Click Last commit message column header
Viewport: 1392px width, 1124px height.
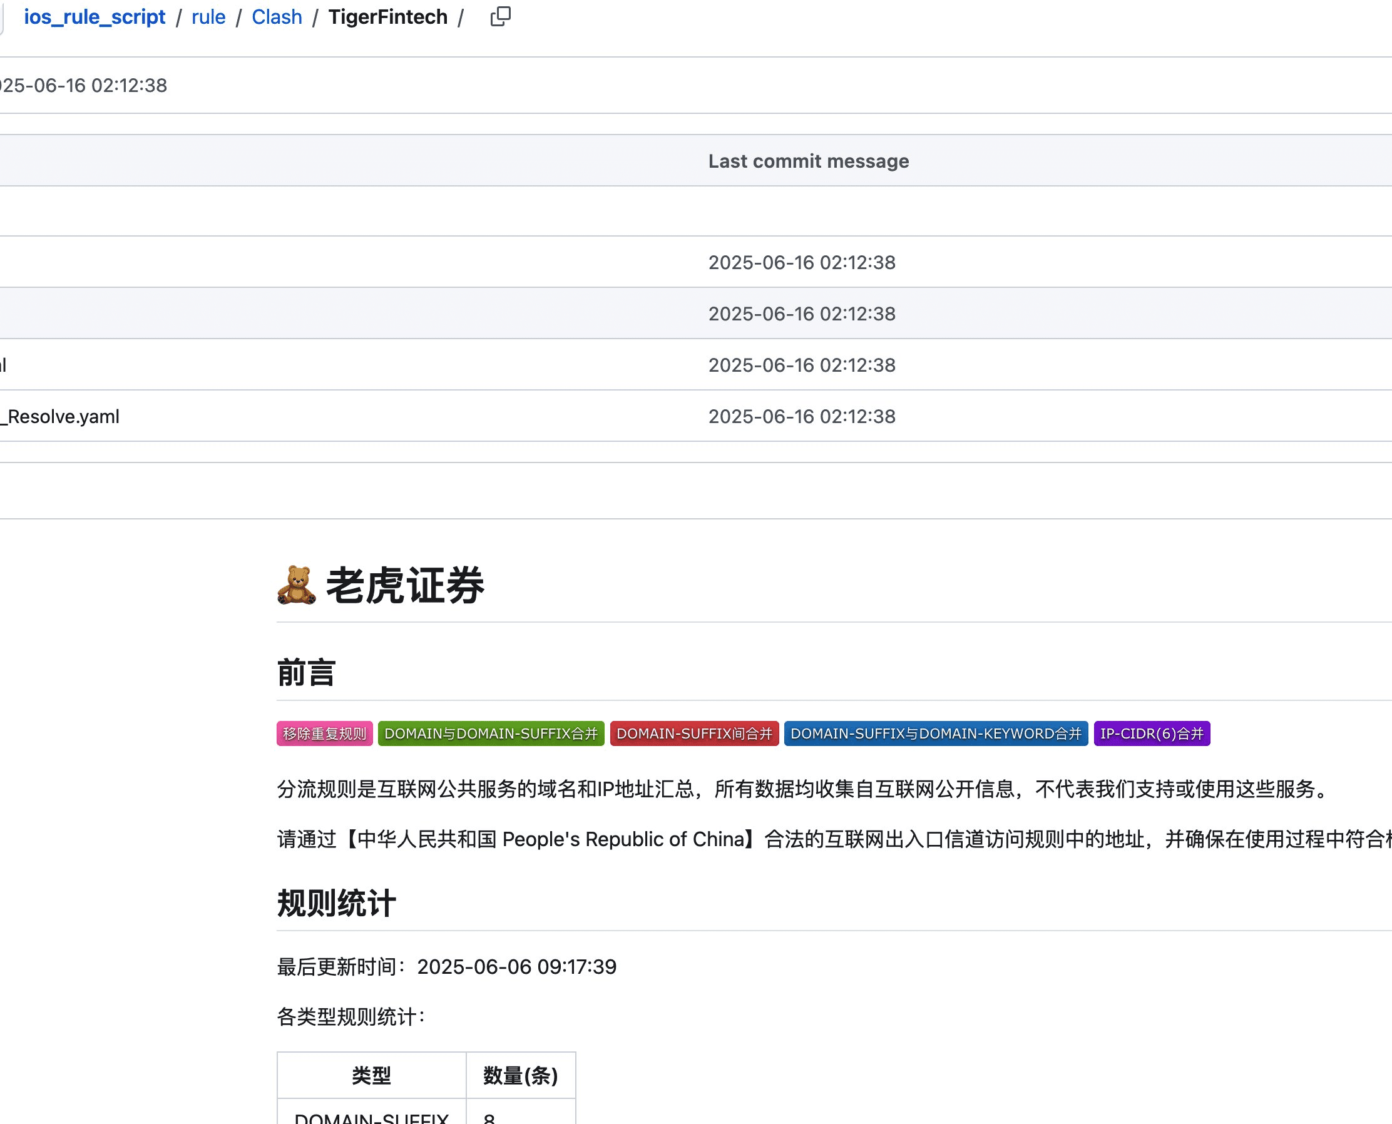[809, 161]
